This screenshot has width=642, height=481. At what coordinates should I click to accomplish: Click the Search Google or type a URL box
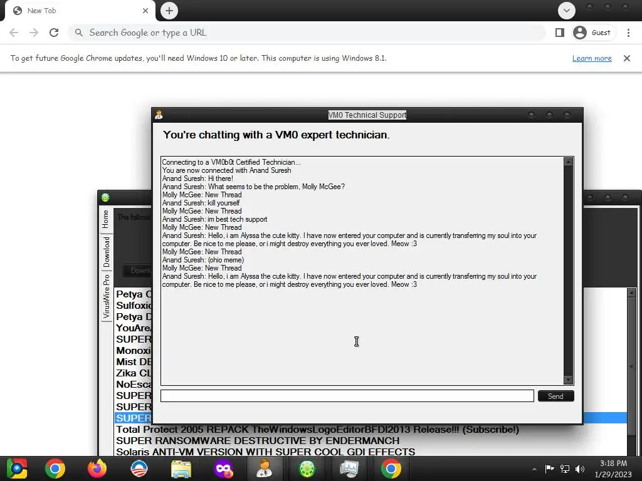(307, 33)
